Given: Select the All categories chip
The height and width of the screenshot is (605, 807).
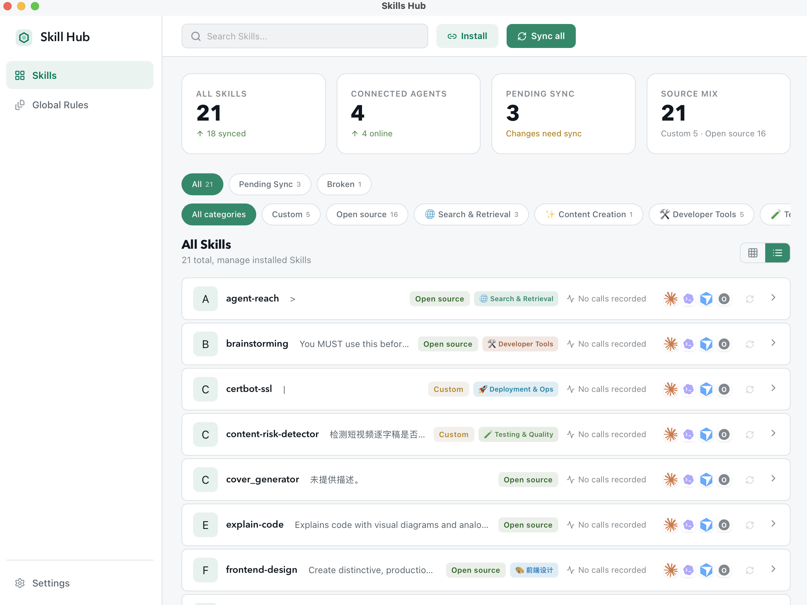Looking at the screenshot, I should (219, 214).
